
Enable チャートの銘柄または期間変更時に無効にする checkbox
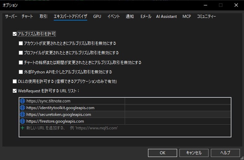21,63
